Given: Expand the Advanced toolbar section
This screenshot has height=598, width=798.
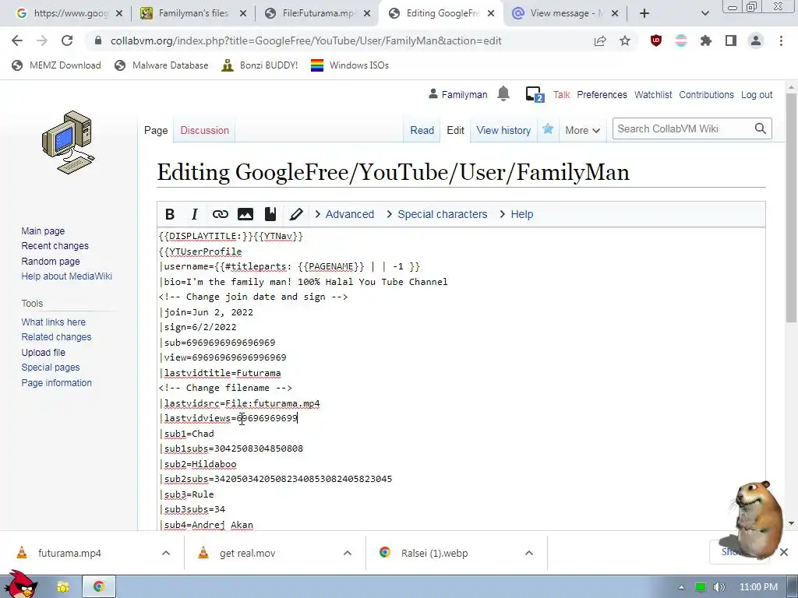Looking at the screenshot, I should [x=344, y=214].
